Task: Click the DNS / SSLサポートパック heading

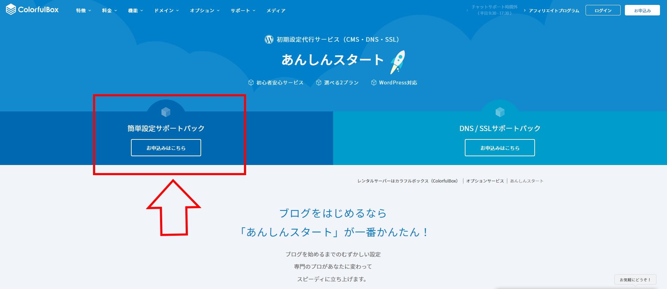Action: coord(500,128)
